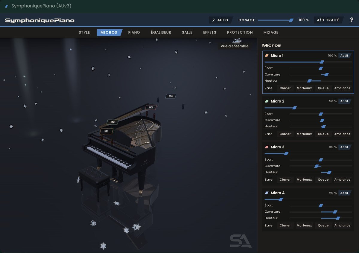Switch to the Protection tab
The width and height of the screenshot is (359, 253).
coord(240,32)
